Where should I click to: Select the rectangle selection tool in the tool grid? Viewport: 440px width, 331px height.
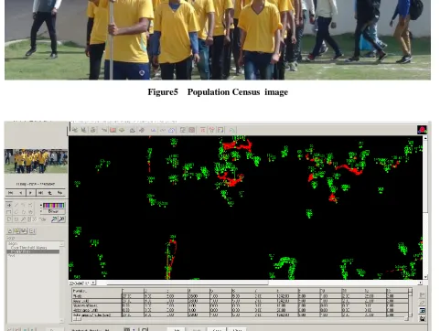coord(9,212)
